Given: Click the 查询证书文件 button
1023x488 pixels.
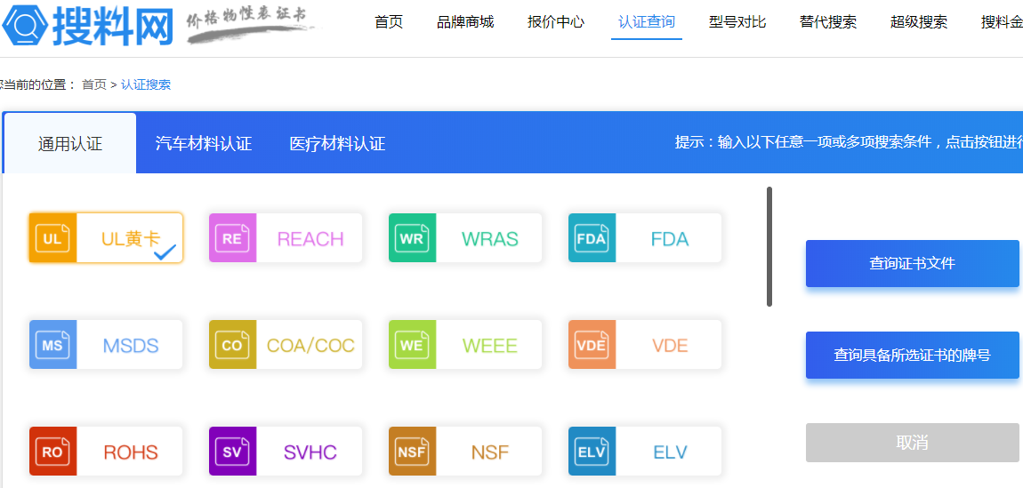Looking at the screenshot, I should (912, 263).
